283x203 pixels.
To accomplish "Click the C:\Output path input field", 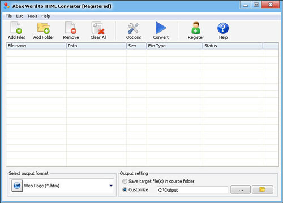I will tap(192, 190).
